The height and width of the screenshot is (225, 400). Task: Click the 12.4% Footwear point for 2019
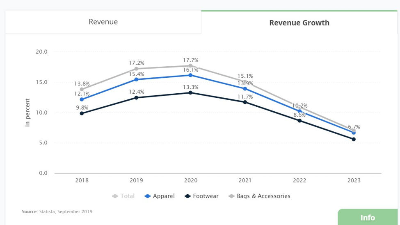coord(136,98)
